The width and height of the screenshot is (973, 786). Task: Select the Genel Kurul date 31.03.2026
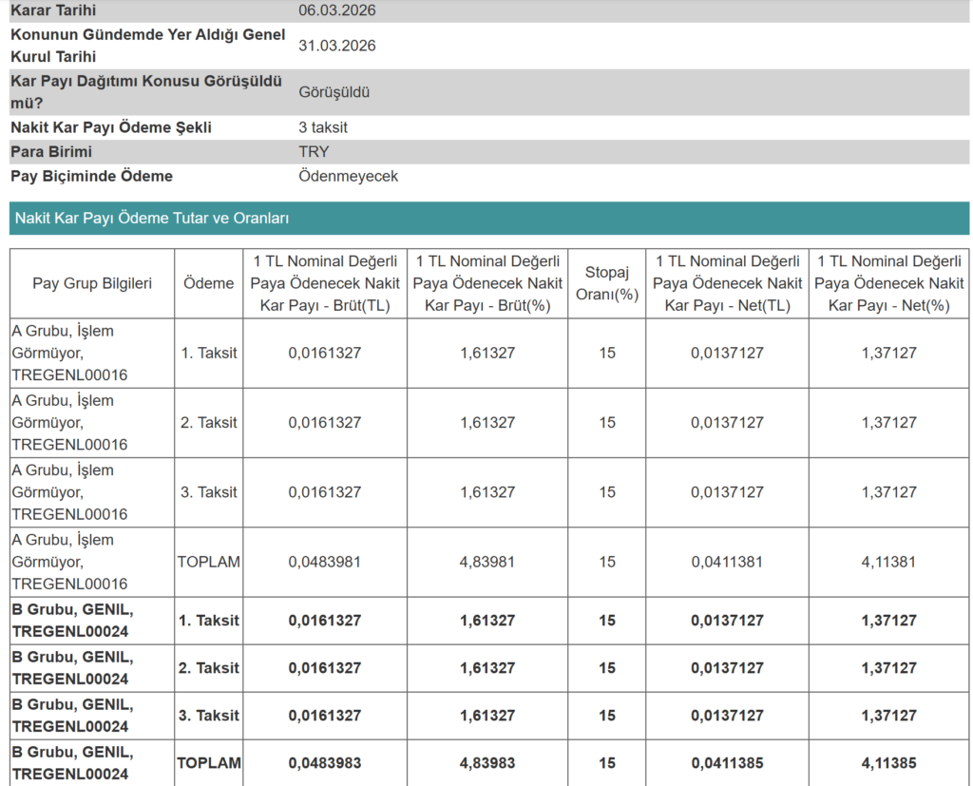(336, 46)
